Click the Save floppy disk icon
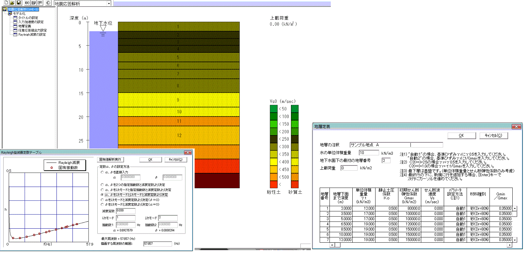 click(19, 3)
